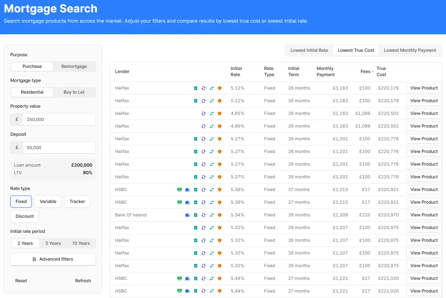446x298 pixels.
Task: Click the blue swap arrows icon in the Bank Of Ireland row
Action: (212, 215)
